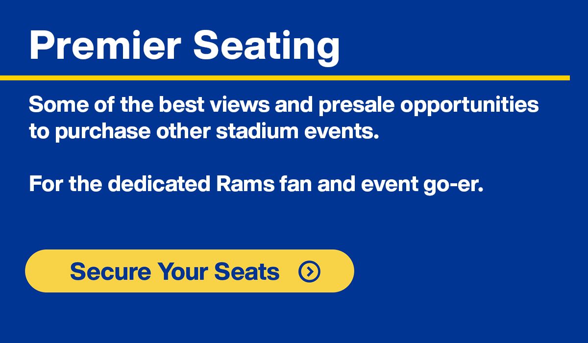Click Secure Your Seats text label
The height and width of the screenshot is (343, 588).
174,270
